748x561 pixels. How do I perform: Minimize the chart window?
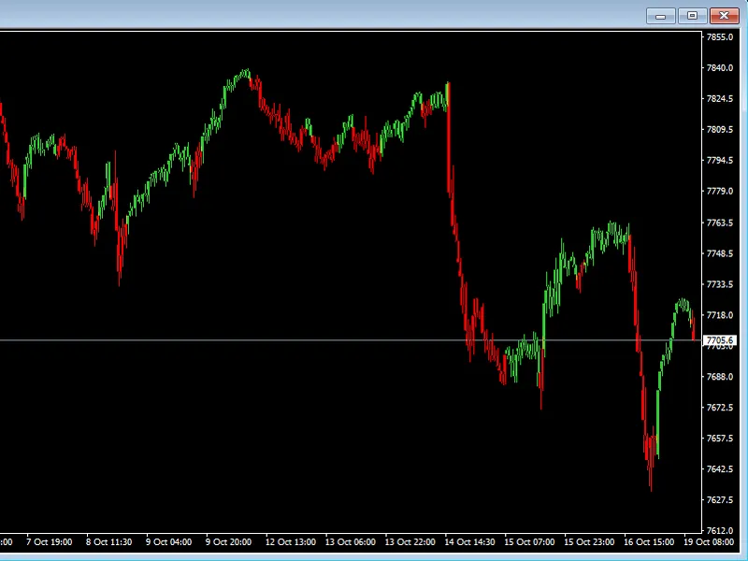660,16
